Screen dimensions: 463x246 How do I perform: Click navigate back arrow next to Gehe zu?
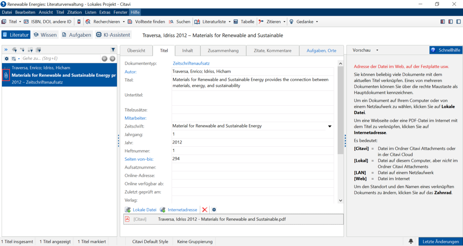pos(104,59)
